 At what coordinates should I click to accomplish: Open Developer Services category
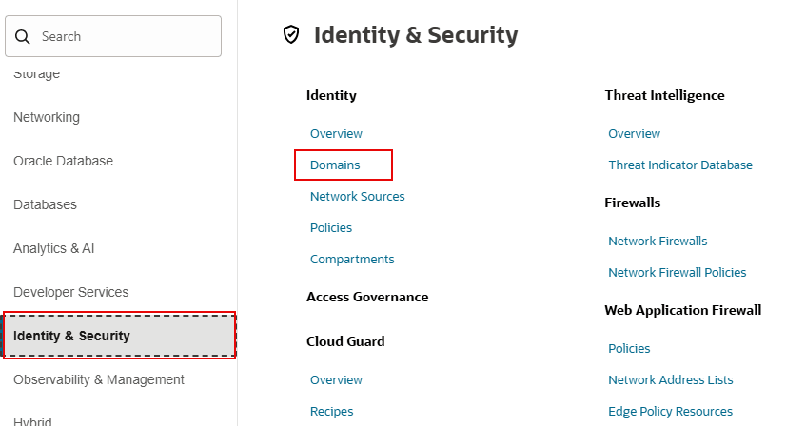[70, 292]
